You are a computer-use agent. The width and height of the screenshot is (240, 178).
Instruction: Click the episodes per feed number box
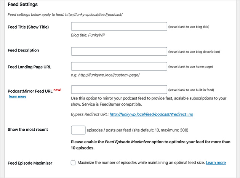tap(78, 130)
